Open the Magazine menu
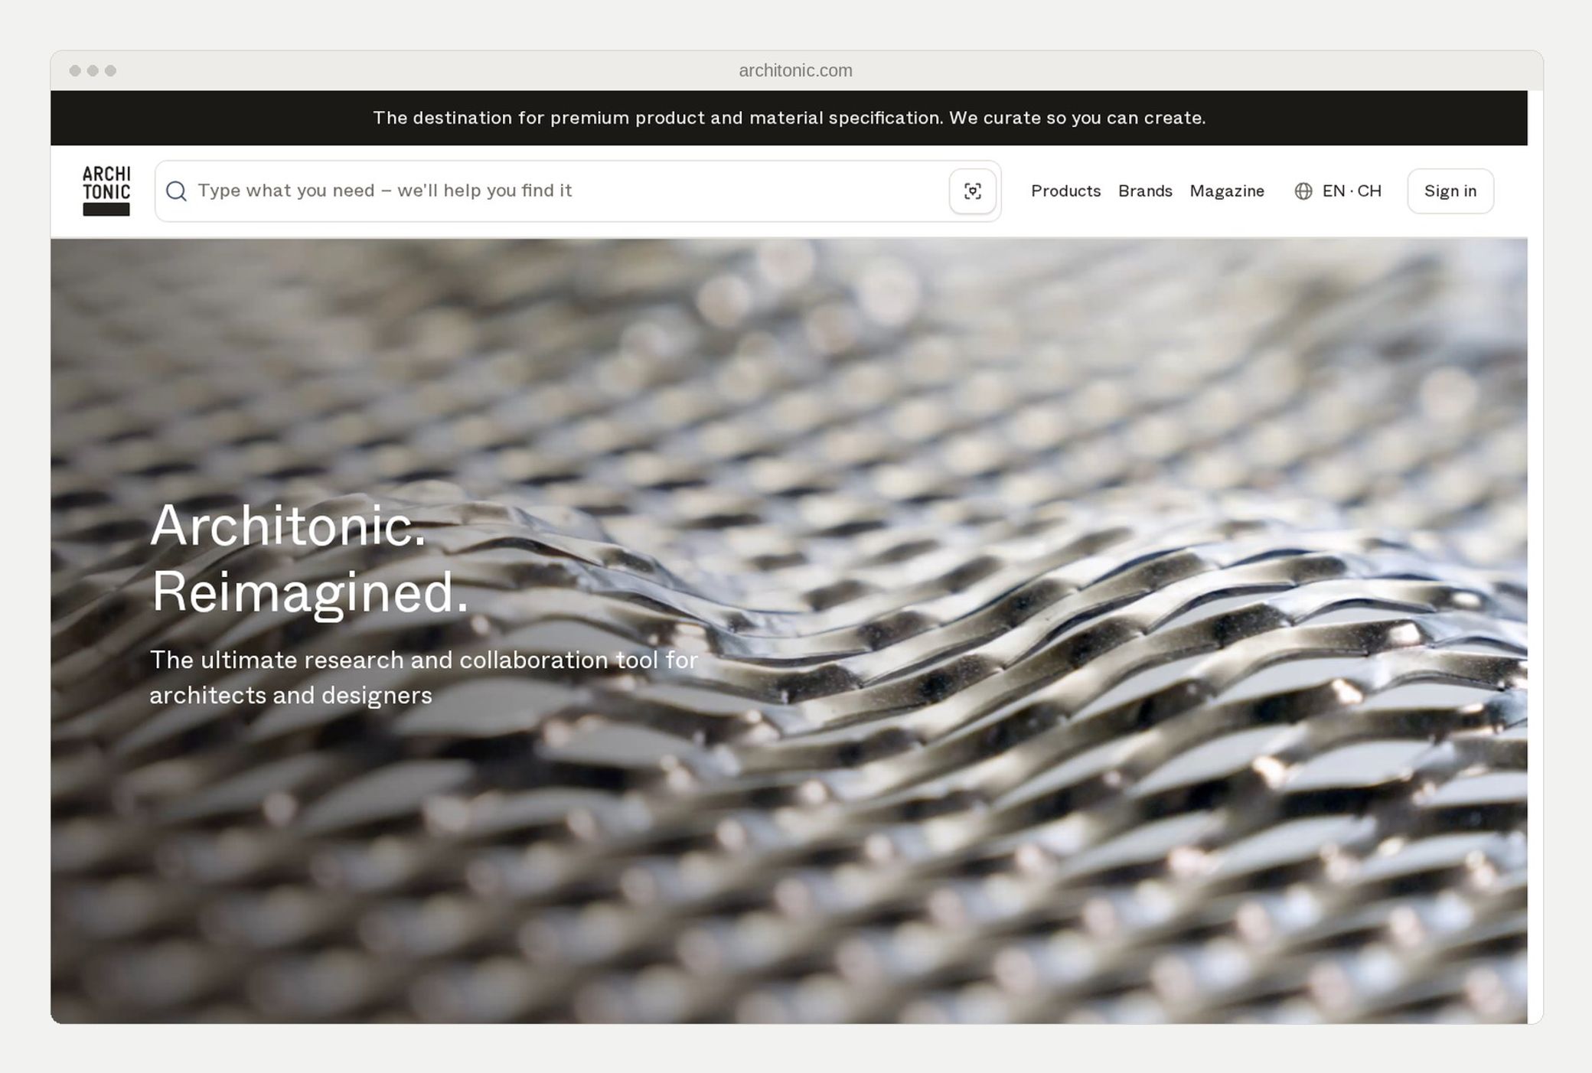The image size is (1592, 1073). [x=1227, y=191]
